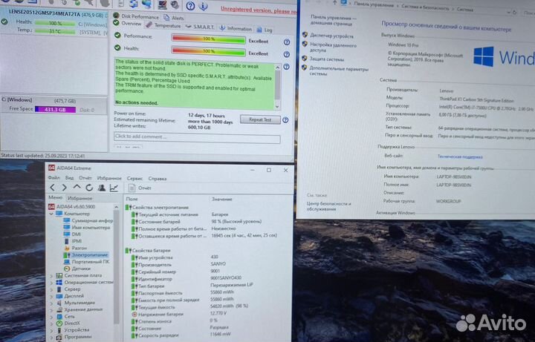The image size is (535, 342).
Task: Click the Health 100 % rating bar in Overview
Action: (x=209, y=52)
